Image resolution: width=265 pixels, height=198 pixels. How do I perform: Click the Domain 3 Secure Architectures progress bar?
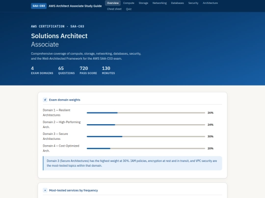click(x=146, y=136)
